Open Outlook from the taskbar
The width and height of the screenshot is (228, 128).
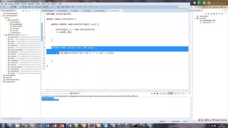tap(47, 126)
